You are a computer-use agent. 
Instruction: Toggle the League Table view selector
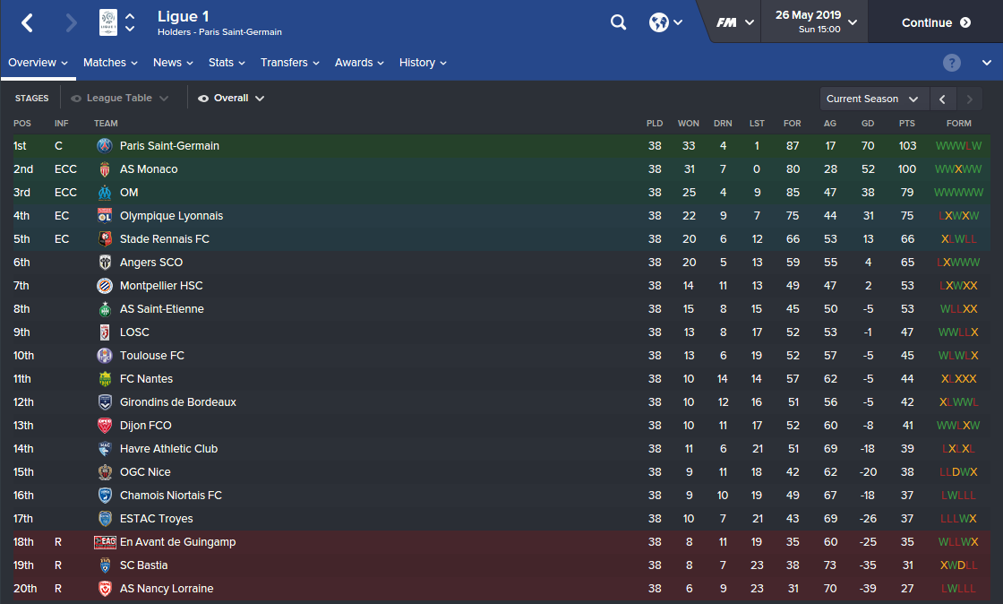119,99
